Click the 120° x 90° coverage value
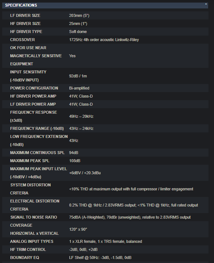This screenshot has width=214, height=263. tap(78, 229)
